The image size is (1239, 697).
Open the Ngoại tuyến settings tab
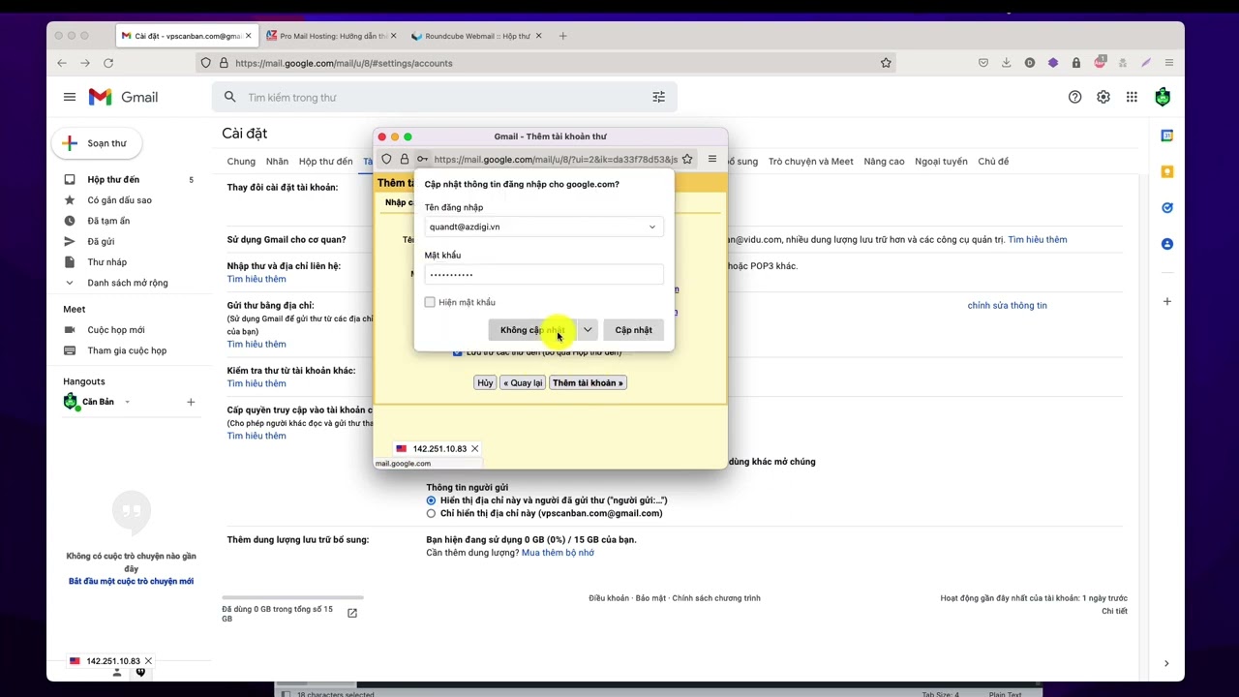coord(941,162)
